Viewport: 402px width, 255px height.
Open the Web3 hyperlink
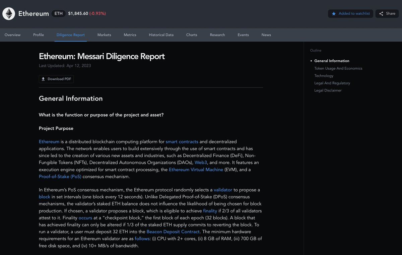[201, 163]
